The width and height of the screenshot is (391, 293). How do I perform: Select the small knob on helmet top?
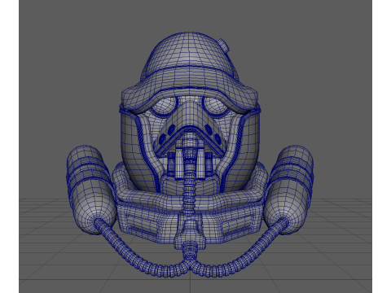224,45
